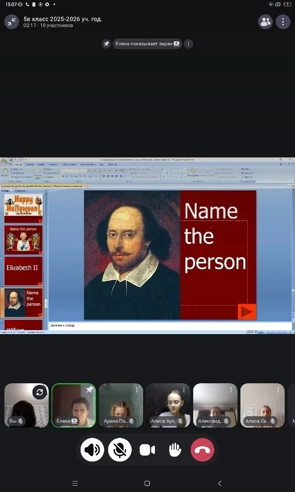
Task: Open Android recent apps menu button
Action: tap(75, 483)
